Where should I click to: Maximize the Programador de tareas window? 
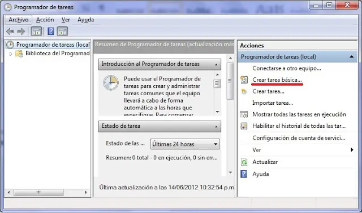coord(329,5)
